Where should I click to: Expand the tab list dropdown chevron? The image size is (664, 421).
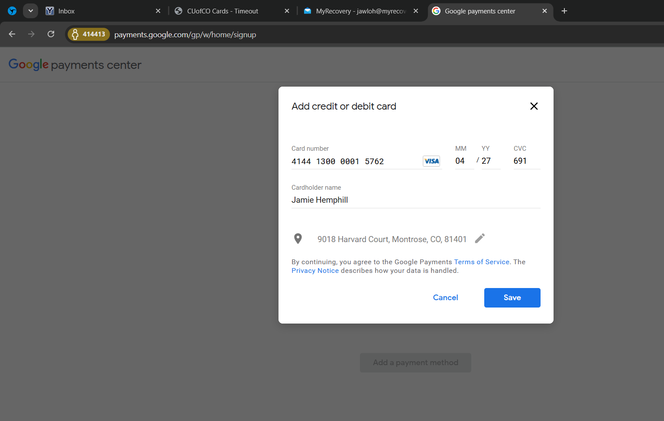[x=30, y=11]
